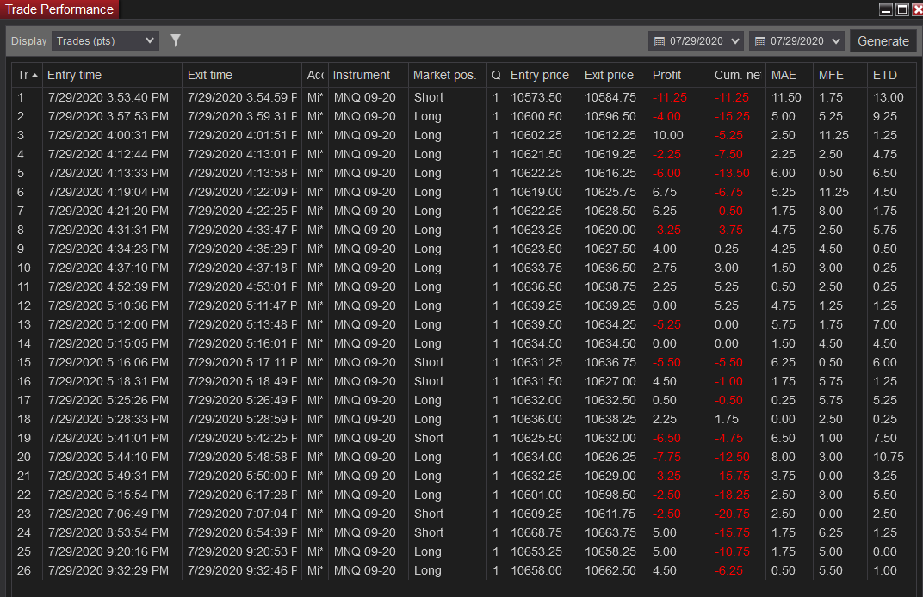Select entry time 7/29/2020 3:57:53 PM
The width and height of the screenshot is (923, 597).
point(108,116)
